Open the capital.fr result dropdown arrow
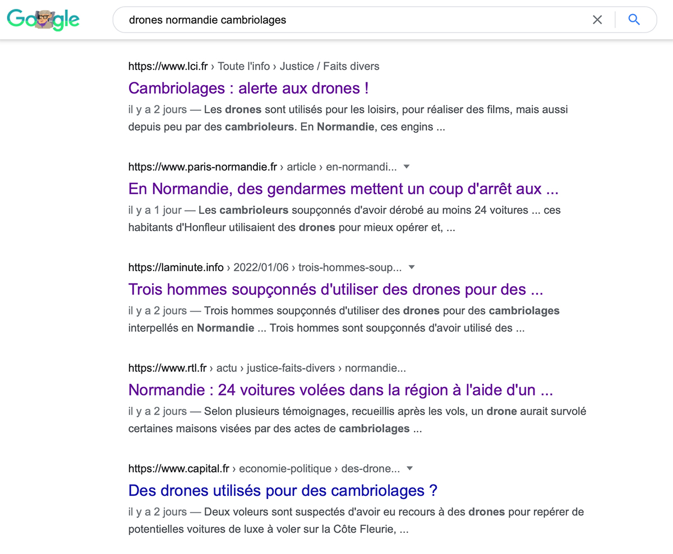673x554 pixels. pos(411,468)
